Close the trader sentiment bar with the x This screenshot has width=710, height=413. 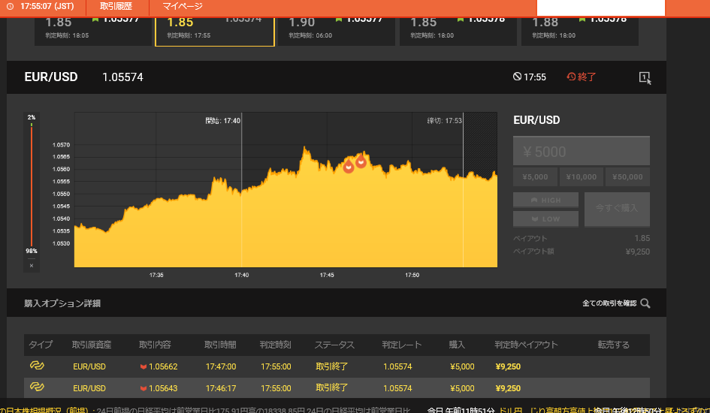point(32,265)
